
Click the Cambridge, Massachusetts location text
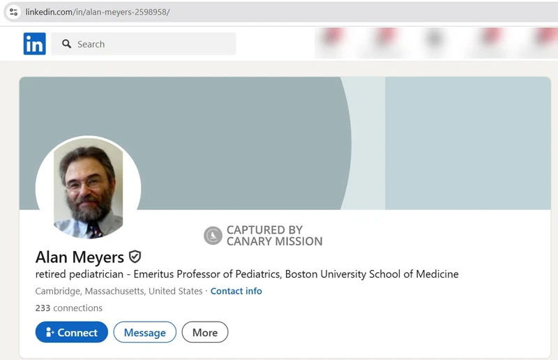[x=119, y=291]
